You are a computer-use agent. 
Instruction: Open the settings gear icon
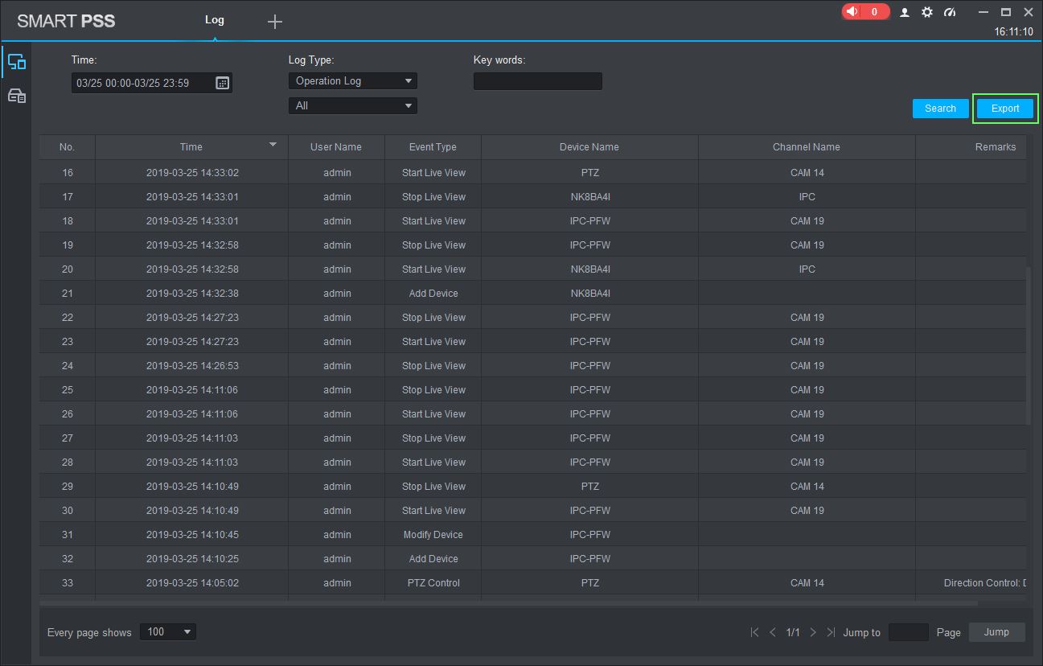click(926, 12)
